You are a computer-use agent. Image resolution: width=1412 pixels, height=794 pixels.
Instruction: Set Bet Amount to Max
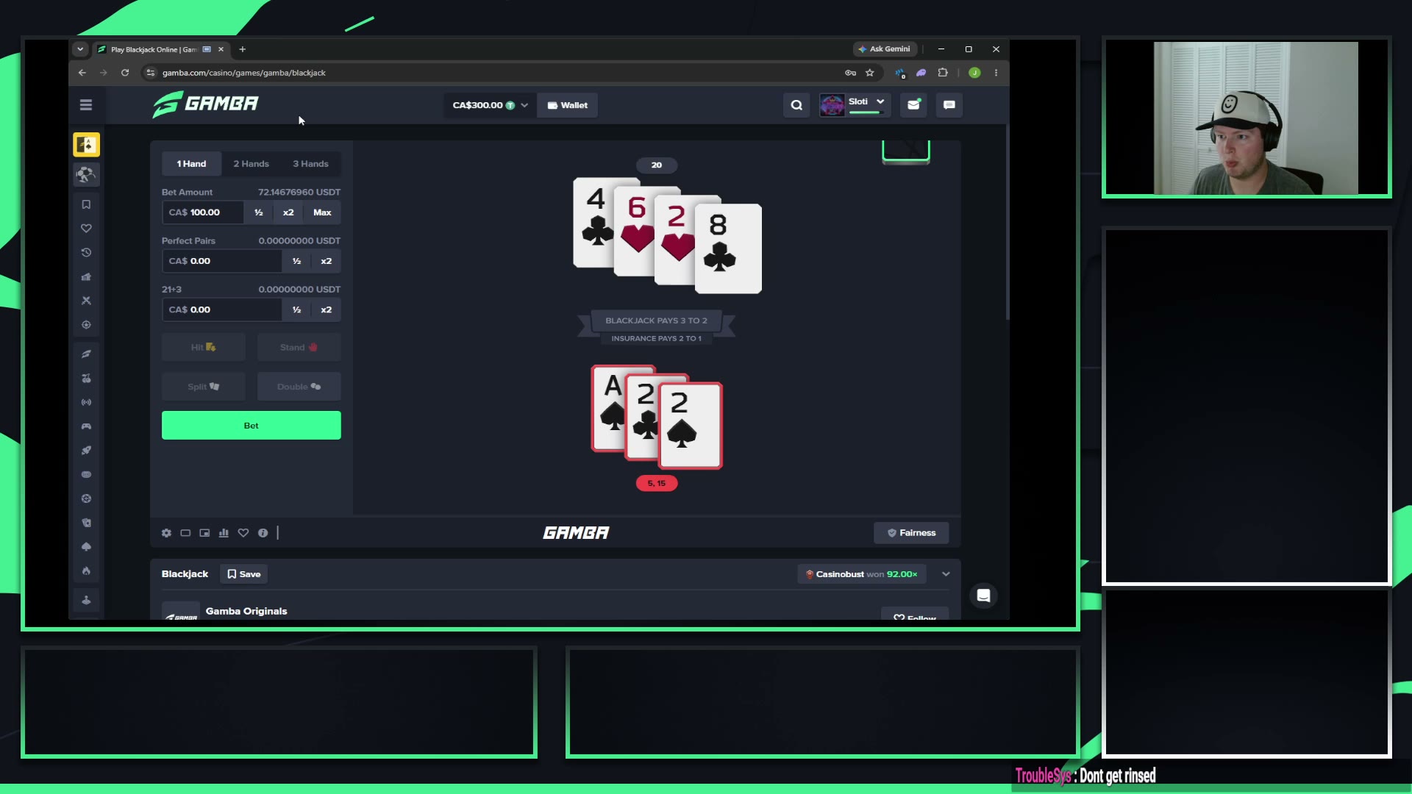click(x=322, y=212)
